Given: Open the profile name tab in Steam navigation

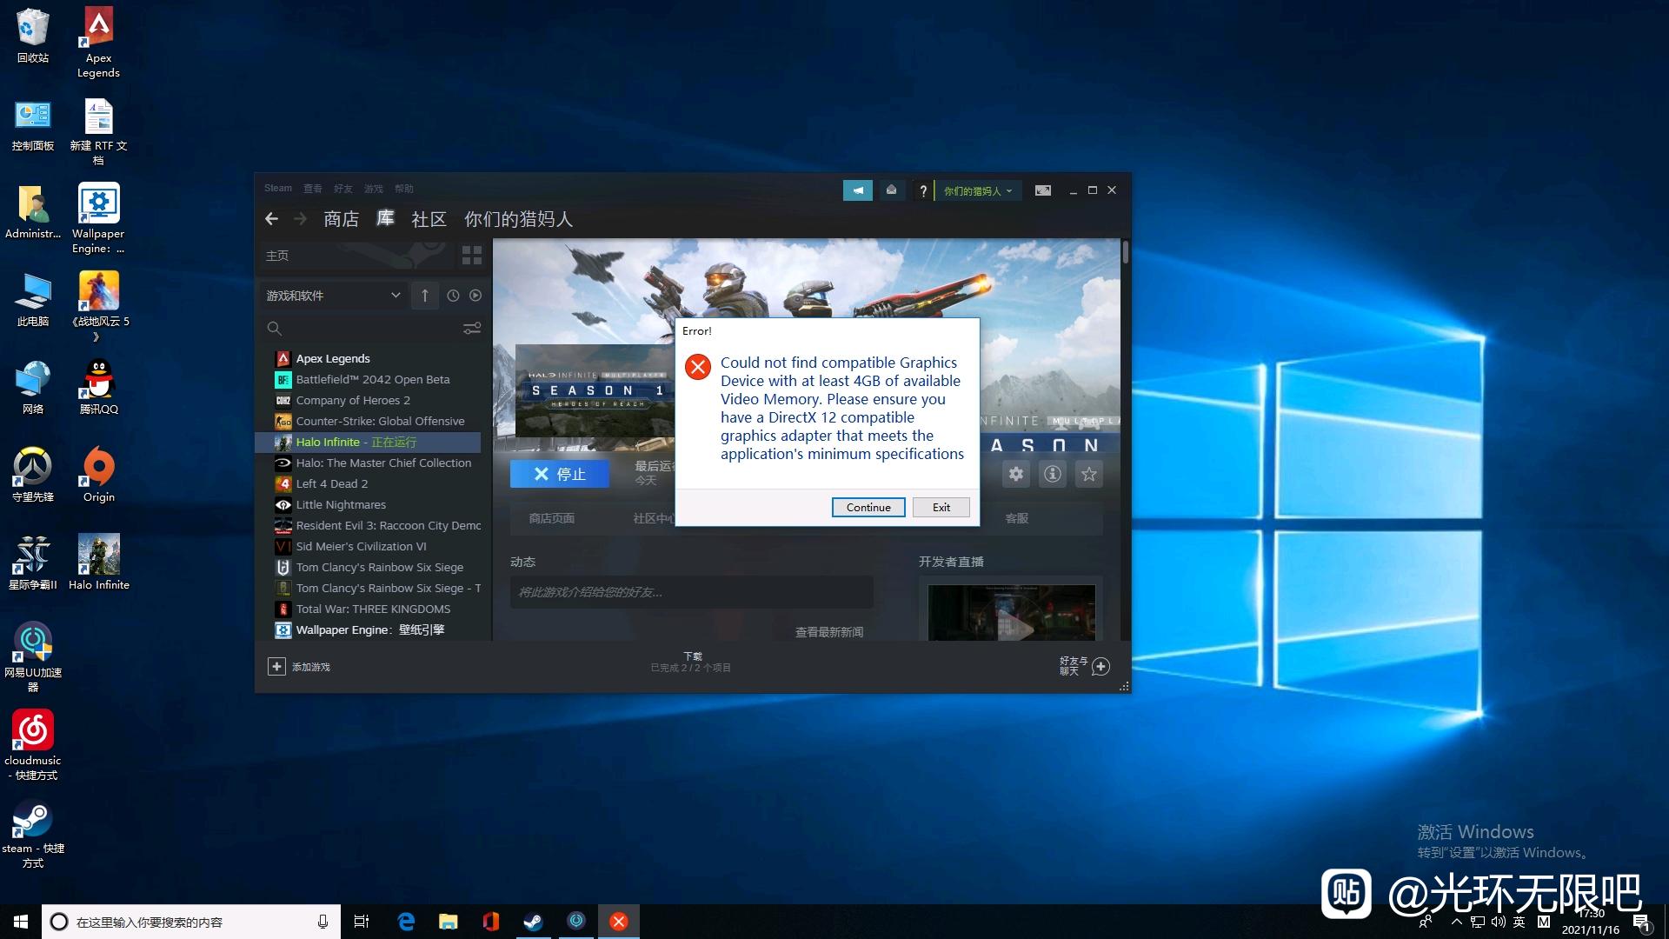Looking at the screenshot, I should (x=518, y=219).
